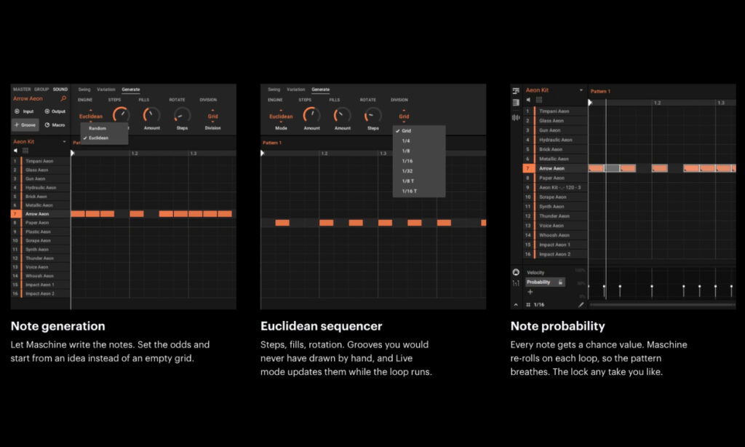
Task: Switch to the MASTER tab
Action: [x=22, y=90]
